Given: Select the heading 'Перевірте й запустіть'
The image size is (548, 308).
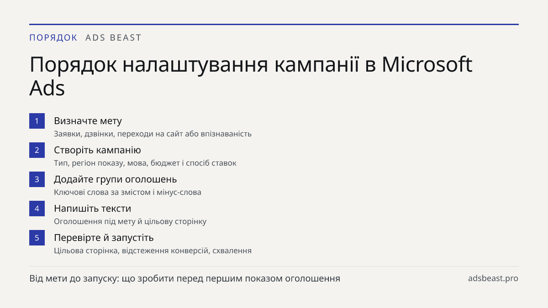Looking at the screenshot, I should pyautogui.click(x=104, y=238).
